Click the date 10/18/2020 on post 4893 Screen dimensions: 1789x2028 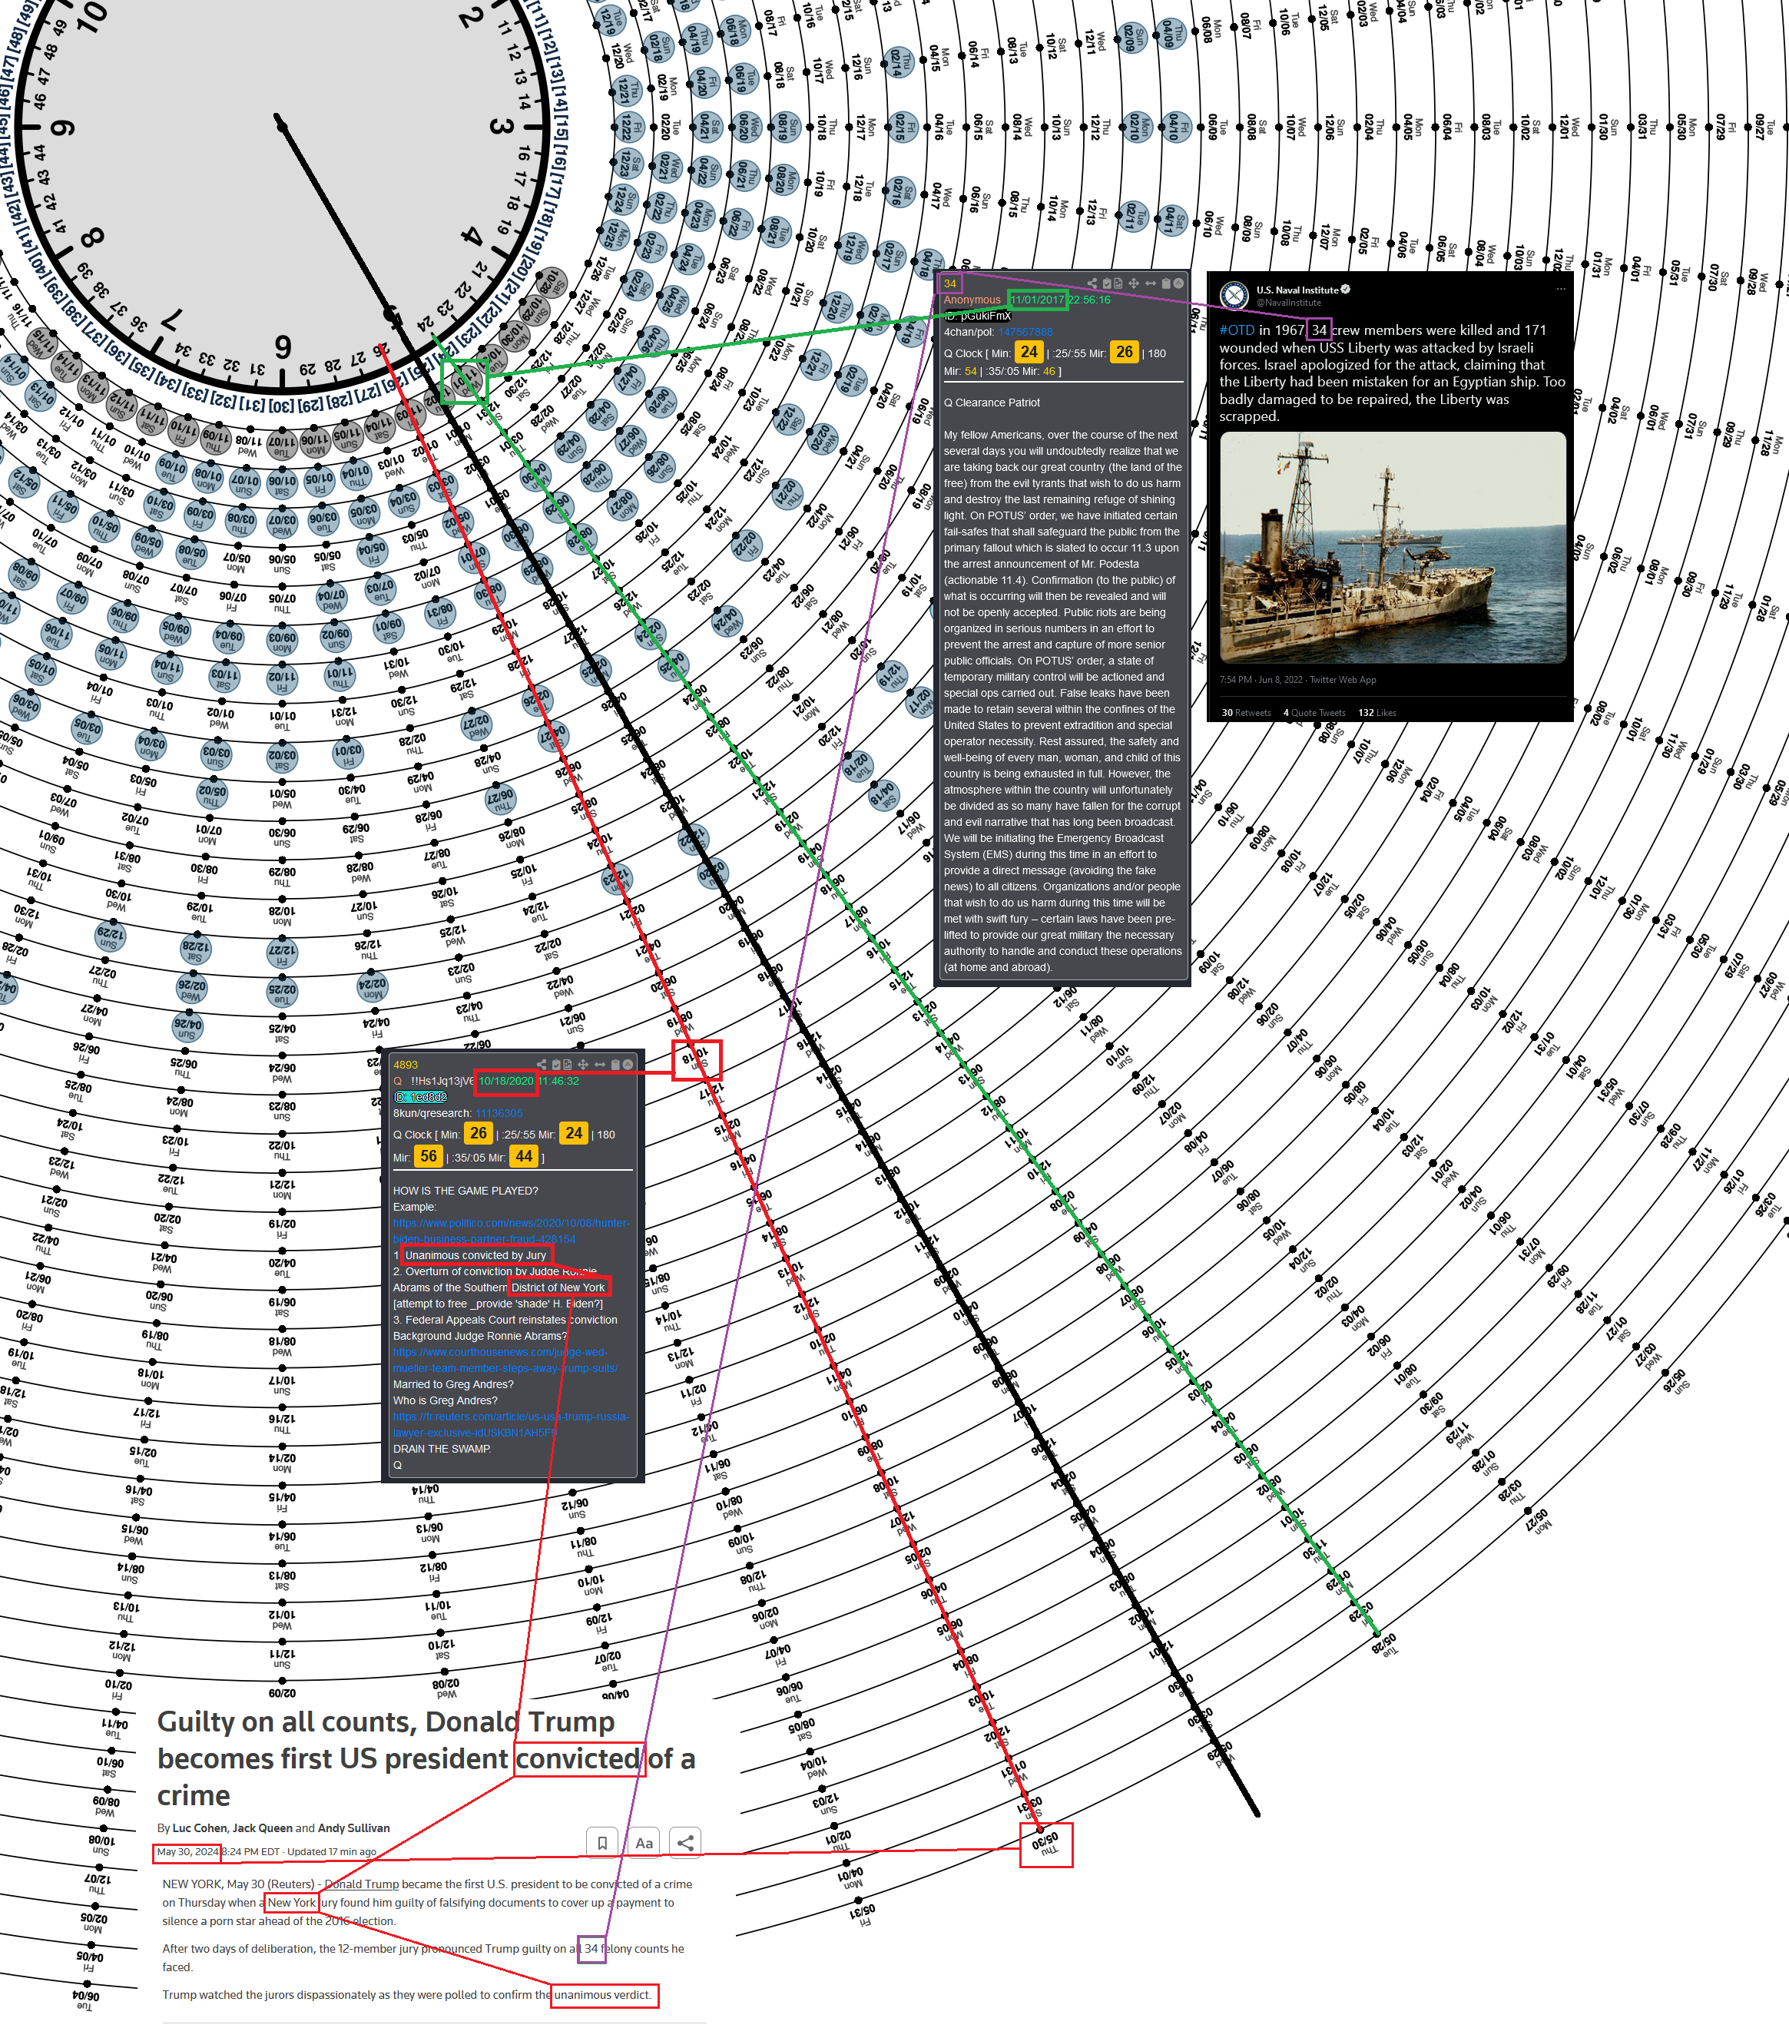point(506,1082)
